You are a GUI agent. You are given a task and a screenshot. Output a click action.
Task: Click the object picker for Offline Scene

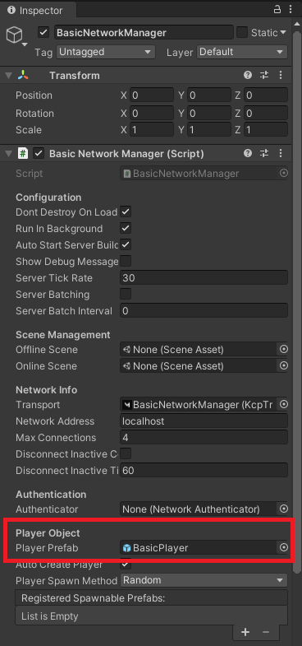(x=283, y=350)
